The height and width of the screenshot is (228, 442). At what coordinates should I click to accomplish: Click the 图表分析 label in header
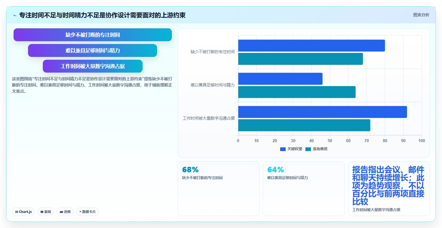tap(421, 15)
